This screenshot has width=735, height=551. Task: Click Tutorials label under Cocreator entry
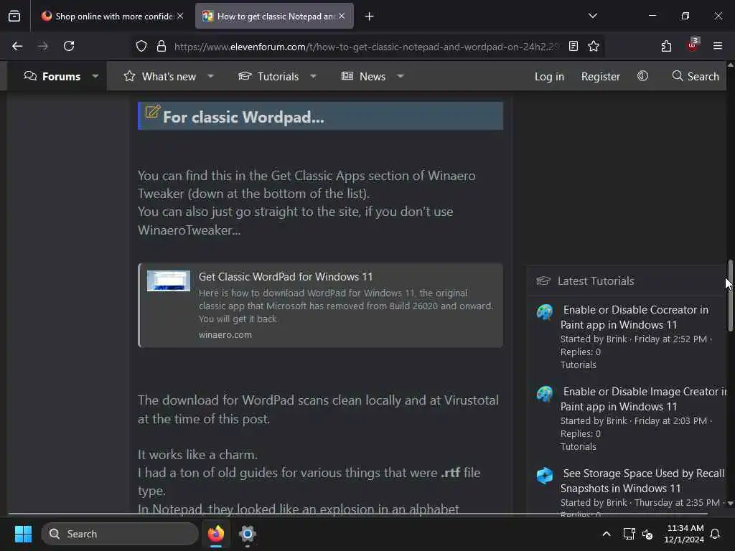point(578,364)
